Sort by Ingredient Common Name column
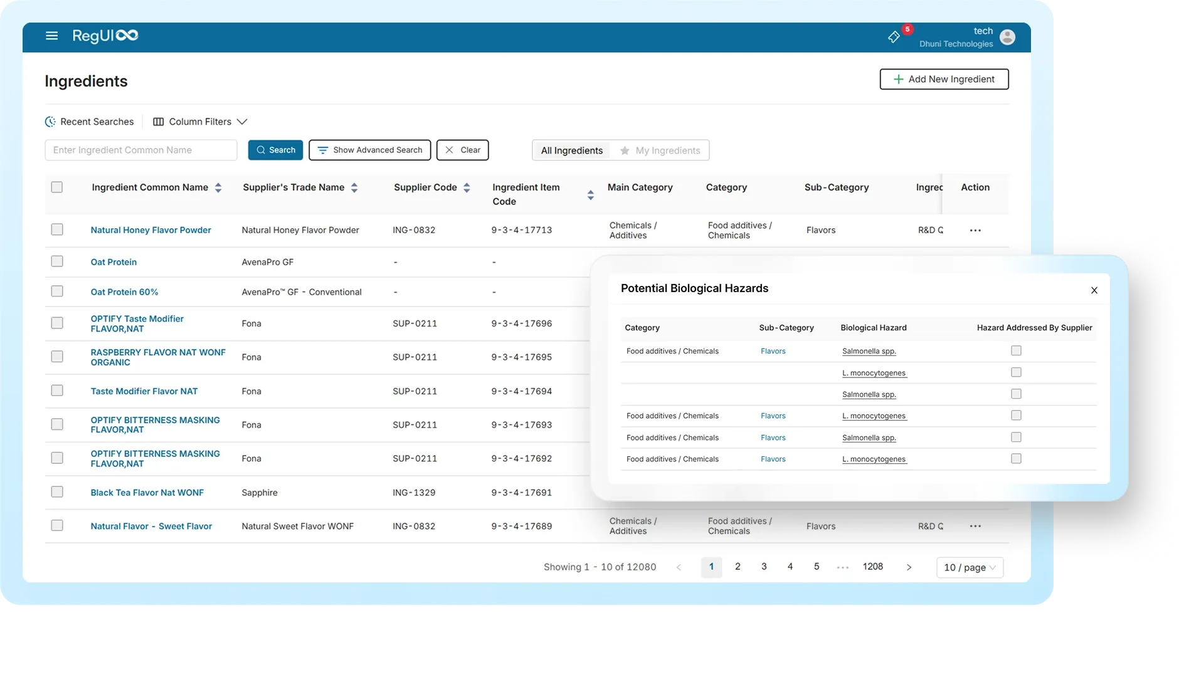 218,187
